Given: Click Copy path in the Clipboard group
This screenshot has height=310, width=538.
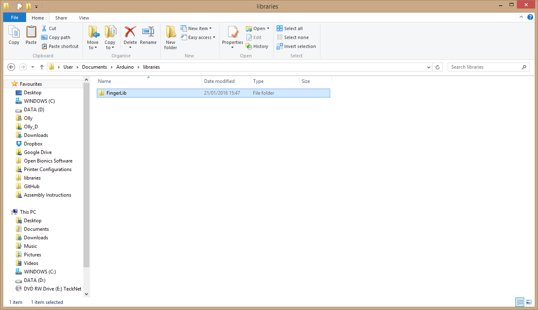Looking at the screenshot, I should pos(56,37).
